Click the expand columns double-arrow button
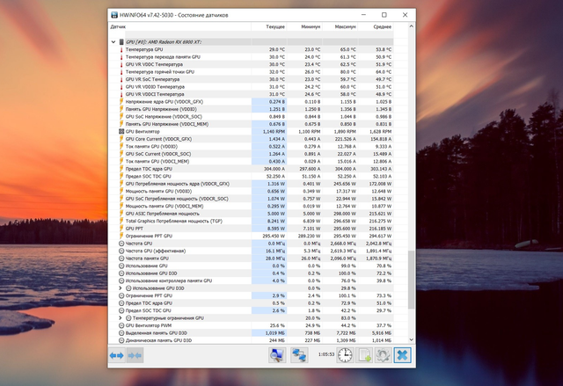Screen dimensions: 563x386 tap(117, 355)
